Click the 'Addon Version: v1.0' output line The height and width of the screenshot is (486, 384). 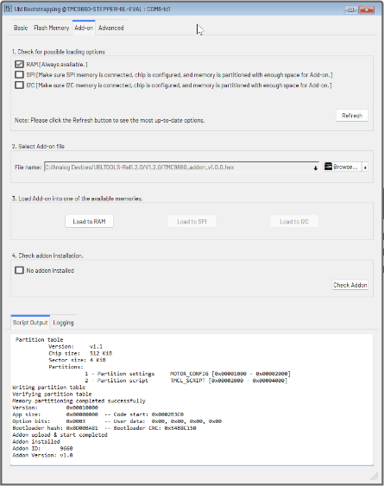(42, 455)
